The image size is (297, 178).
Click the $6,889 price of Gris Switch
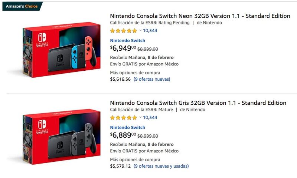tap(123, 135)
